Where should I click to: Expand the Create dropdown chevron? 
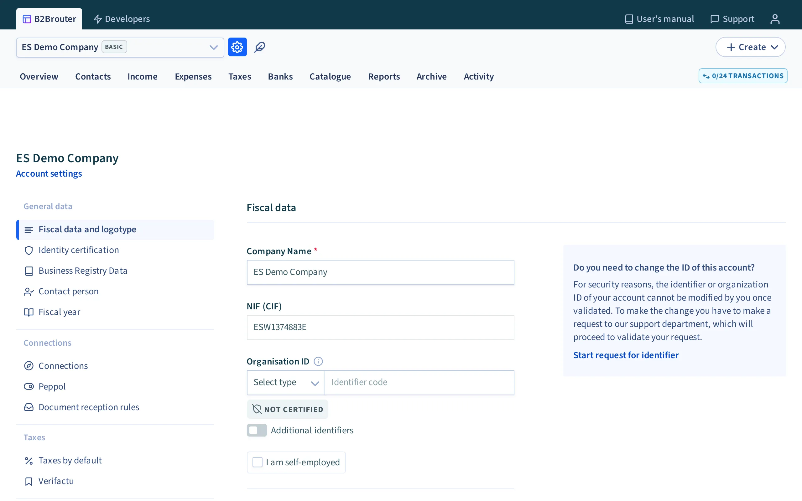774,47
